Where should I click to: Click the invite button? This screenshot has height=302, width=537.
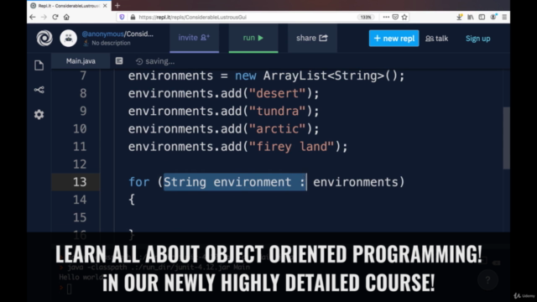(x=194, y=38)
